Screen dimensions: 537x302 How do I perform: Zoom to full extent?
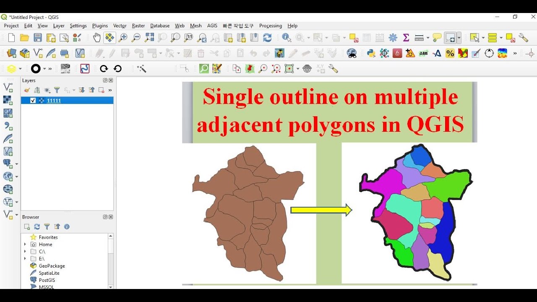(149, 38)
